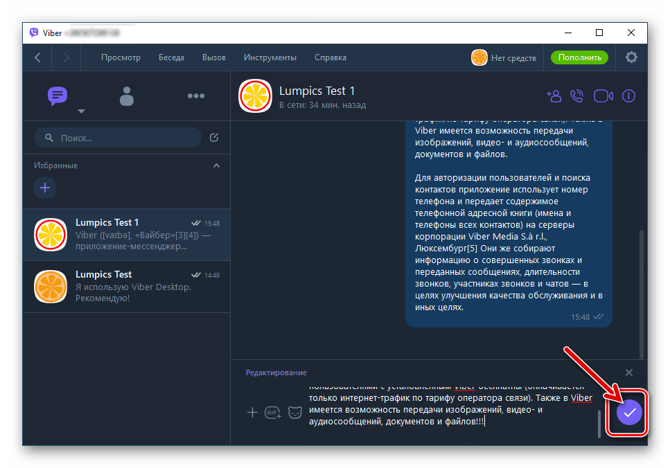Open settings with the gear icon
This screenshot has height=468, width=670.
[631, 57]
